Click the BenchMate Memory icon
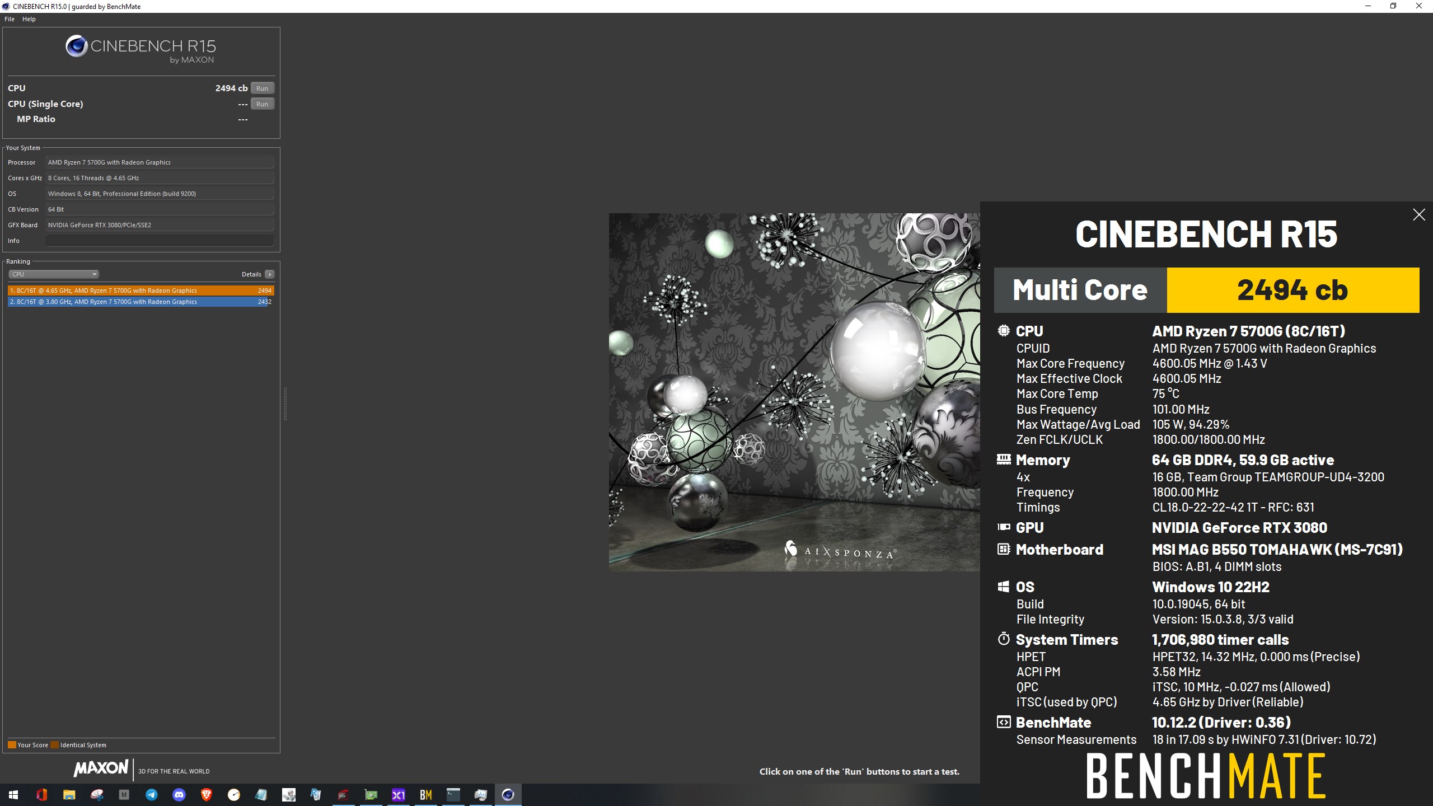Image resolution: width=1433 pixels, height=806 pixels. [x=1004, y=460]
